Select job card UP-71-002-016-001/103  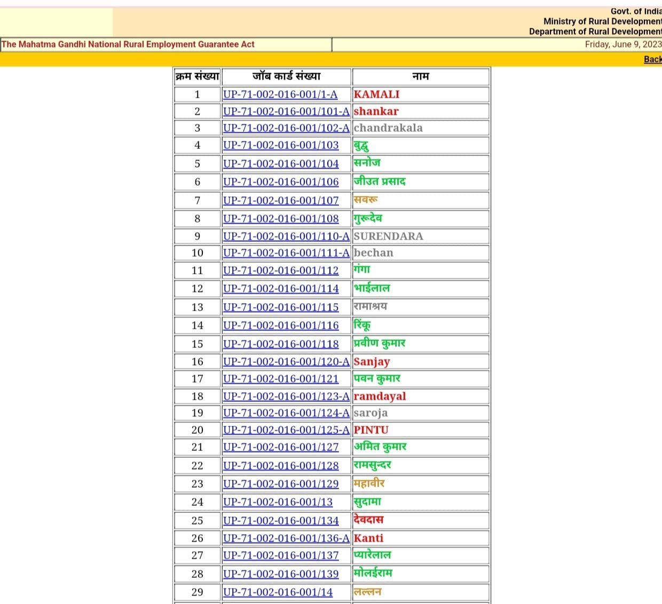(281, 145)
